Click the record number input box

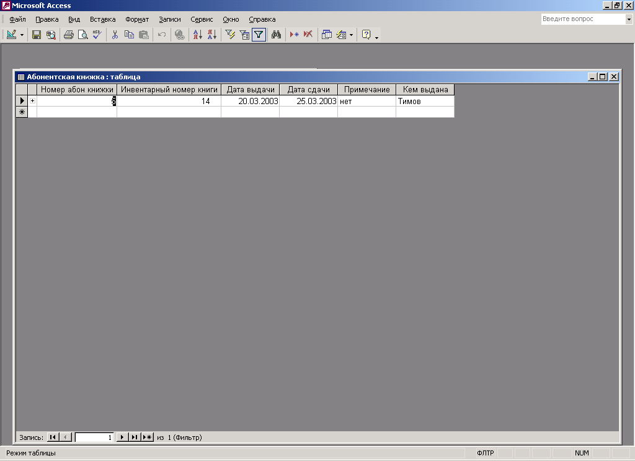point(94,437)
